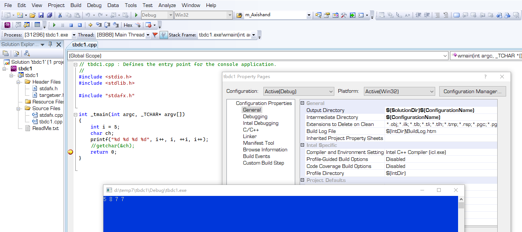The width and height of the screenshot is (522, 232).
Task: Collapse the _tmain function outline
Action: click(x=75, y=115)
